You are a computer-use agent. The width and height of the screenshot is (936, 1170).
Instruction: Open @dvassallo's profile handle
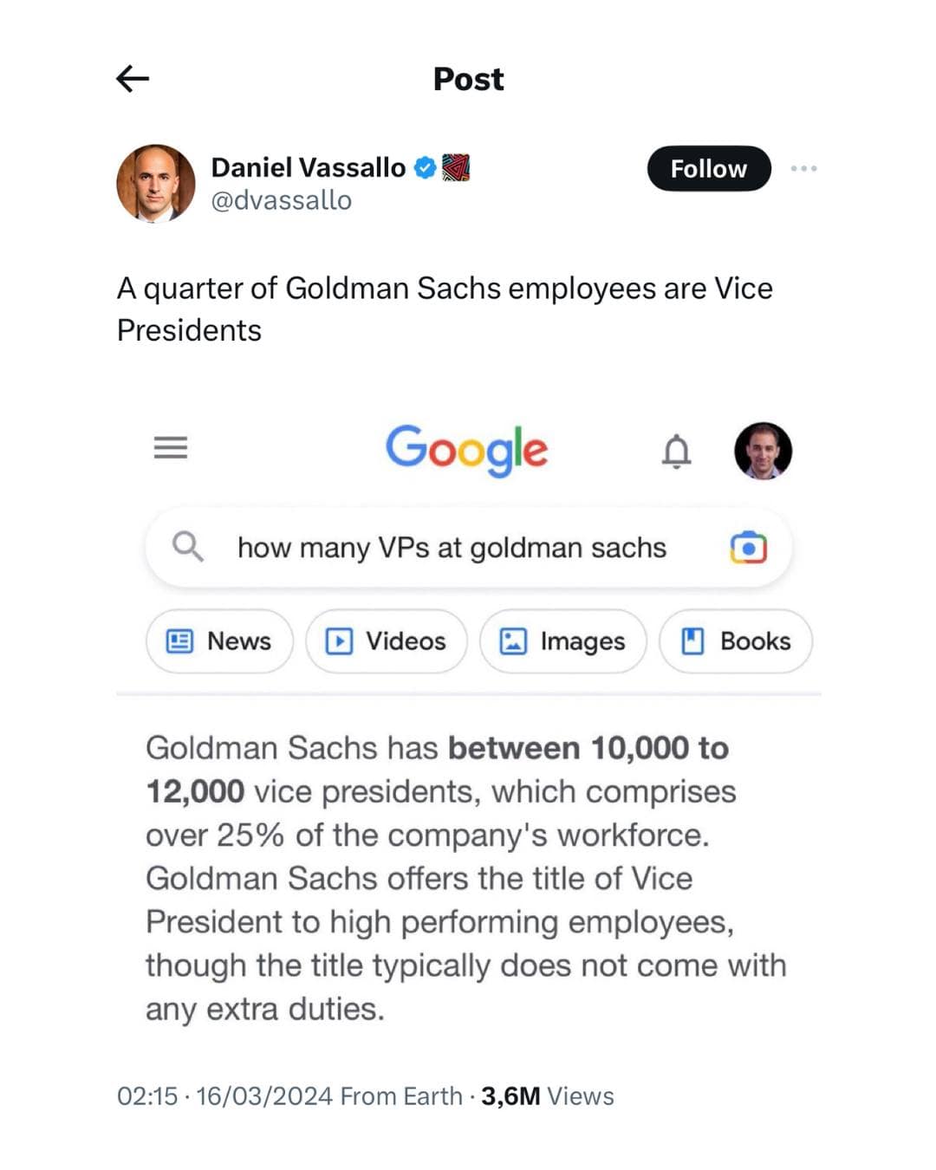279,200
